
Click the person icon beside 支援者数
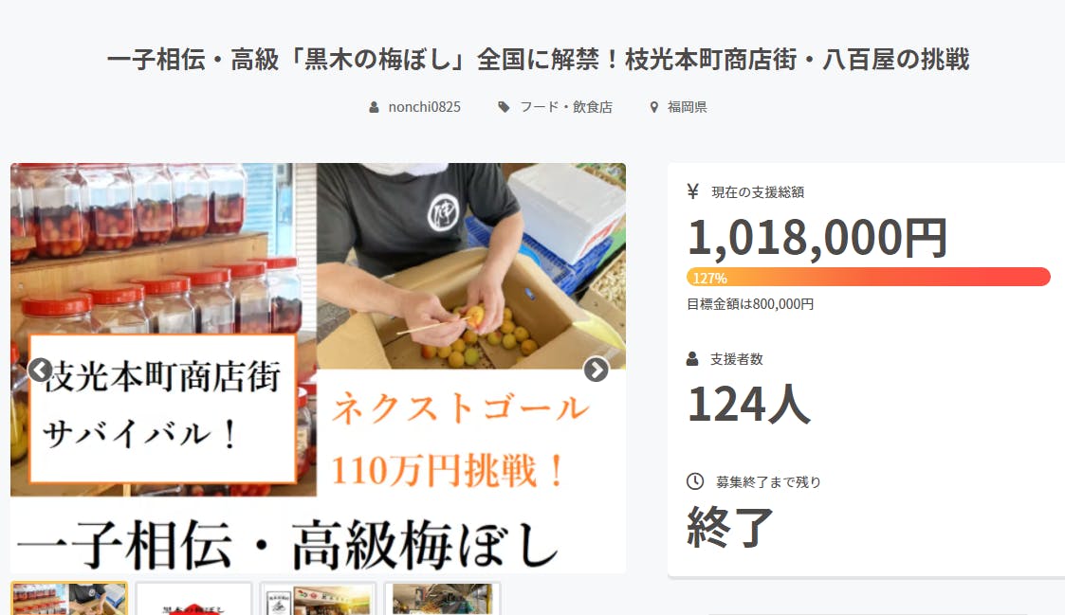(x=692, y=359)
